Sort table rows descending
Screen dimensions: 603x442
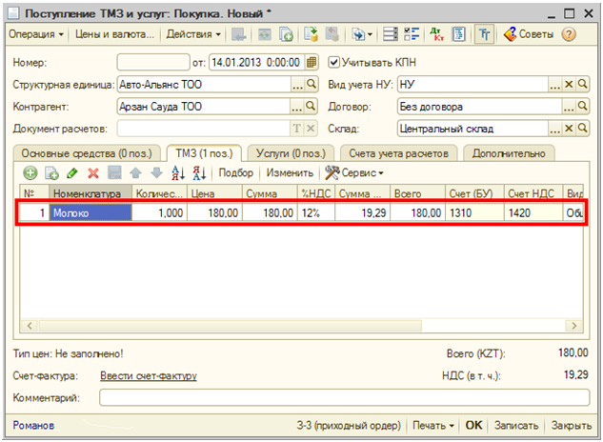point(199,173)
